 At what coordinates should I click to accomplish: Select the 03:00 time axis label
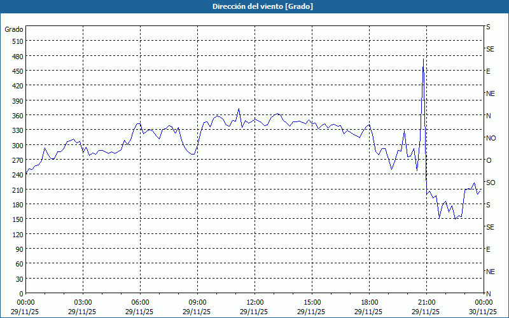coord(83,302)
